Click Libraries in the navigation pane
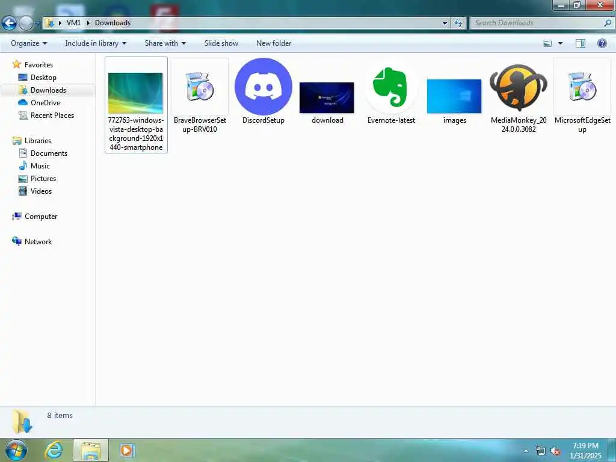 coord(38,141)
